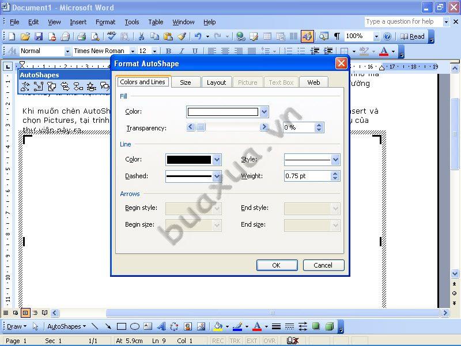Open the Font size dropdown showing 12
461x346 pixels.
coord(154,51)
